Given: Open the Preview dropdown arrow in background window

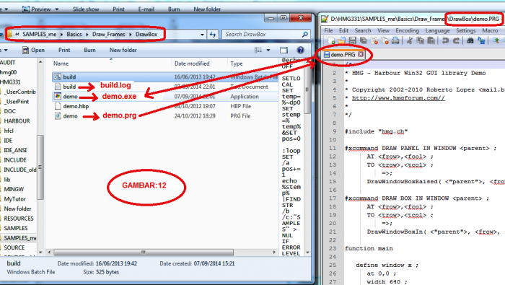Looking at the screenshot, I should [57, 9].
